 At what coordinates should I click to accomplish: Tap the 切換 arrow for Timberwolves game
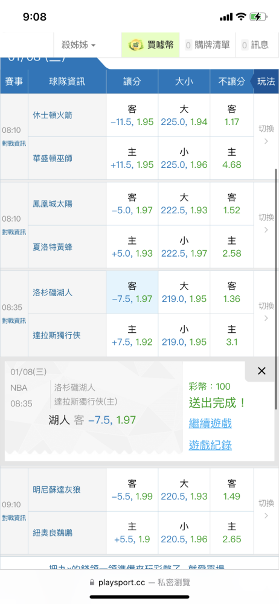point(266,509)
